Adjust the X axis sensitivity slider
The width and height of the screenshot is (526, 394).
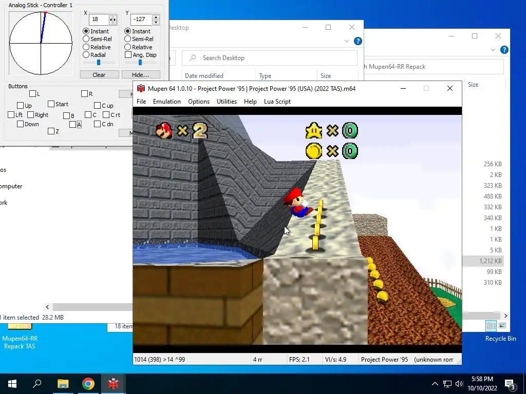99,62
